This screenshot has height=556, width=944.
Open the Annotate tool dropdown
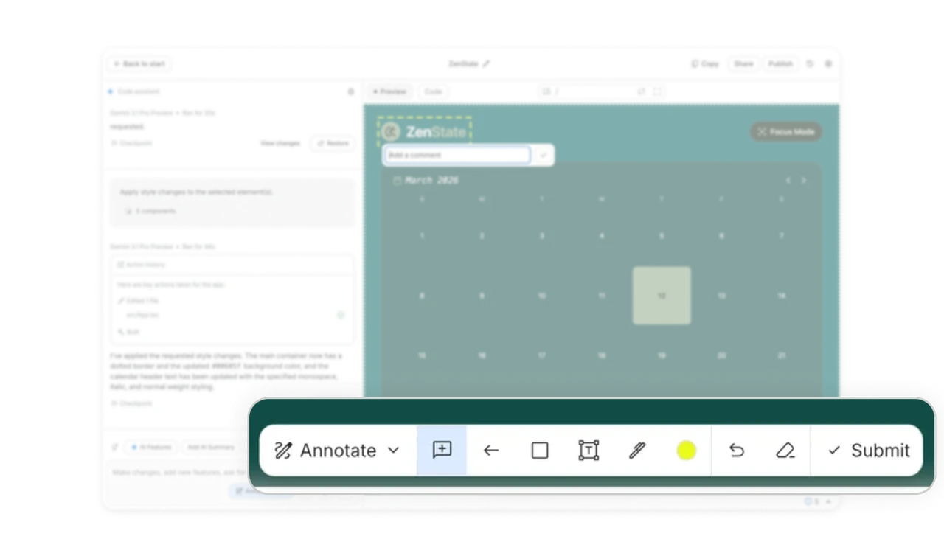pyautogui.click(x=393, y=450)
